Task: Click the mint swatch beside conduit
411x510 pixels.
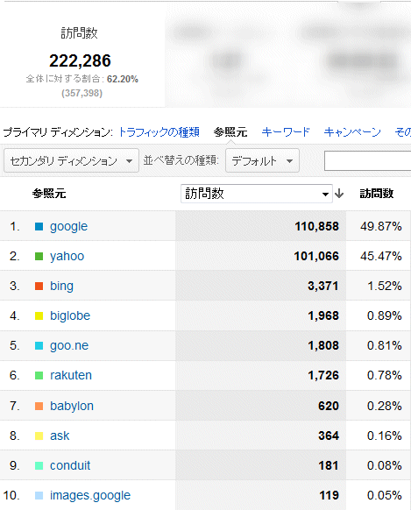Action: [x=39, y=465]
